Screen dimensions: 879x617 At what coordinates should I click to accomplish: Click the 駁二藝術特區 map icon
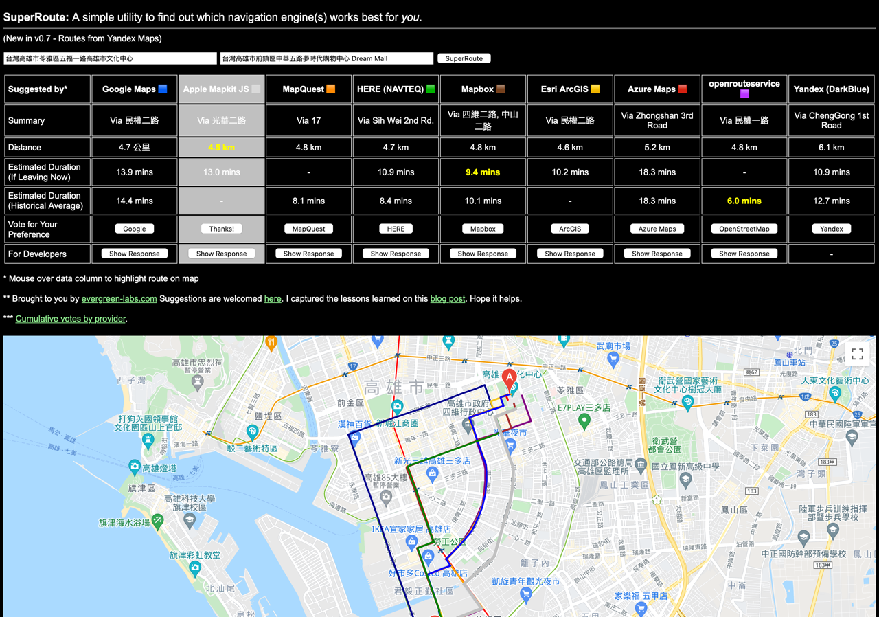coord(253,432)
